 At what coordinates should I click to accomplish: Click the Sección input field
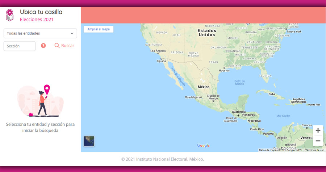click(x=20, y=46)
